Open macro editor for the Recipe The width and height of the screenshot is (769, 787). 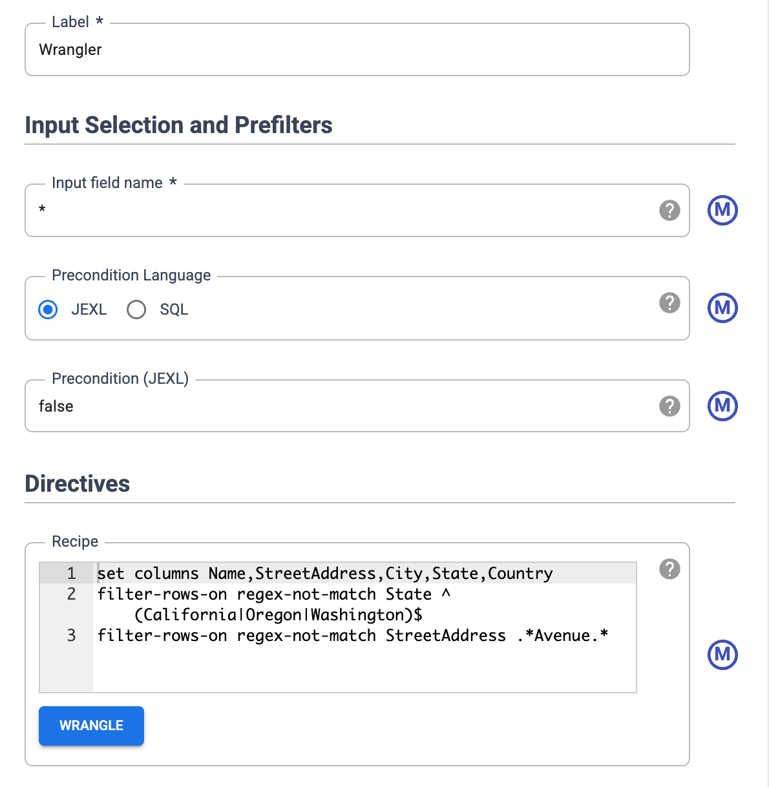click(x=722, y=655)
